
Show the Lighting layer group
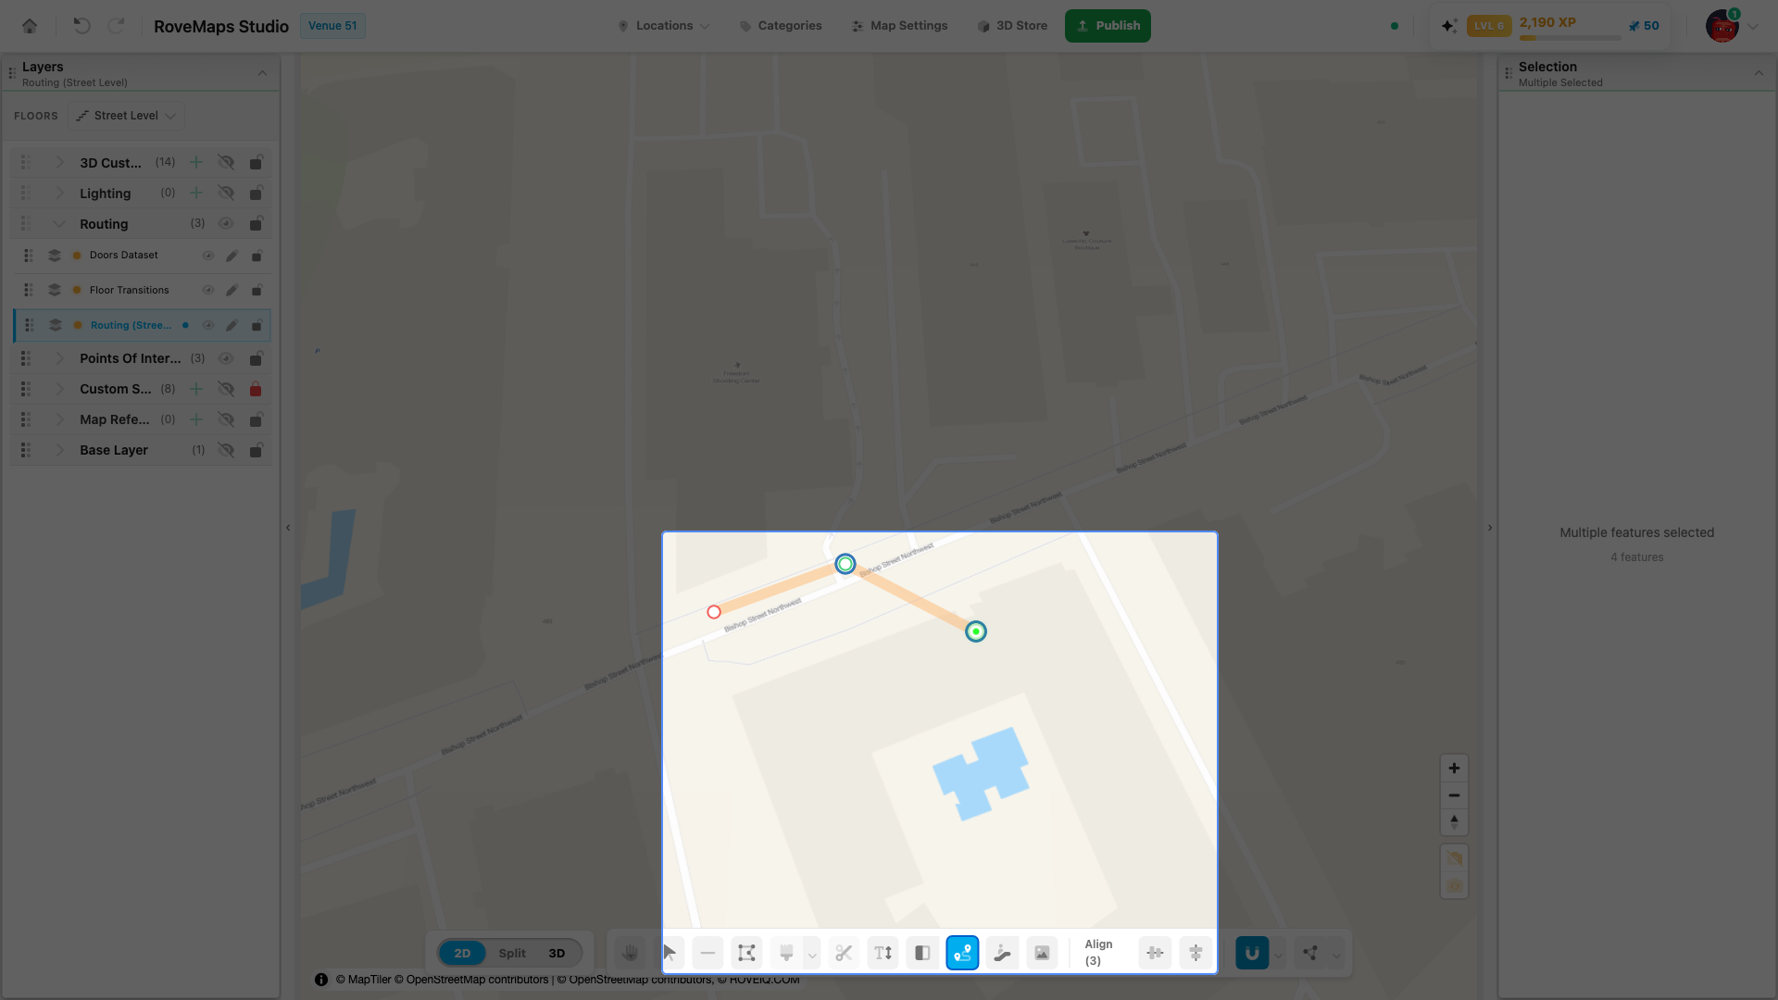tap(226, 194)
